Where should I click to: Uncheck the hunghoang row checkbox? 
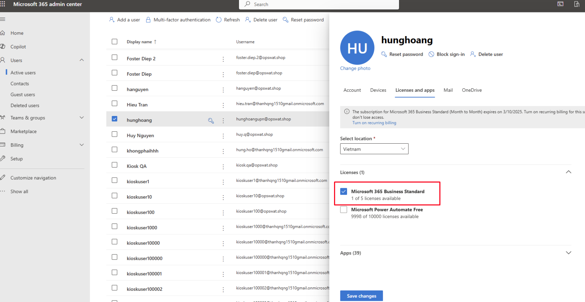coord(114,119)
